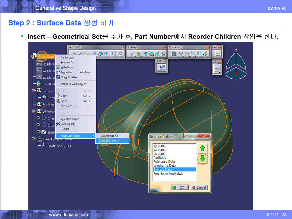The height and width of the screenshot is (219, 292).
Task: Collapse the Free Form Analysis.1 node
Action: (x=33, y=139)
